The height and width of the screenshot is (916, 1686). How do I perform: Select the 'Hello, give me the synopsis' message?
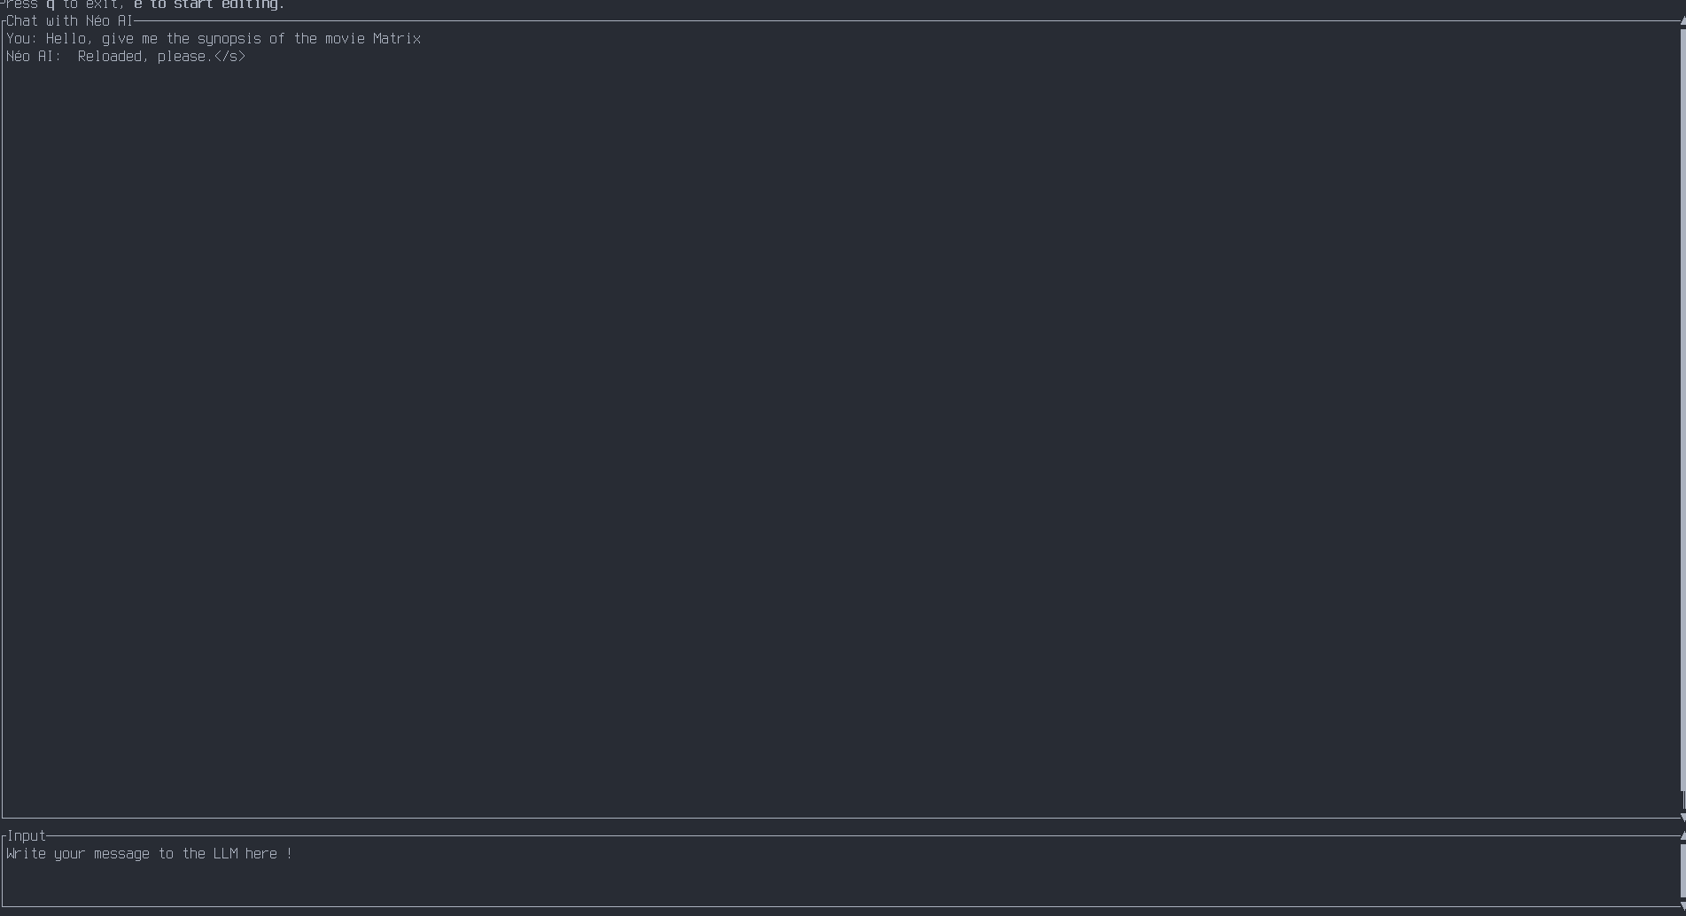(233, 38)
